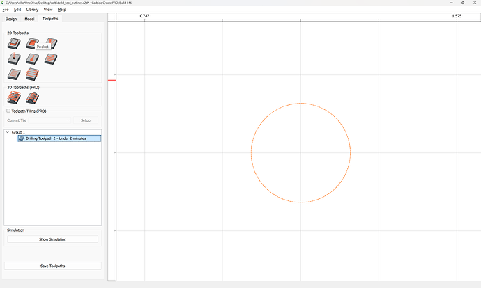Open the View menu

(48, 10)
